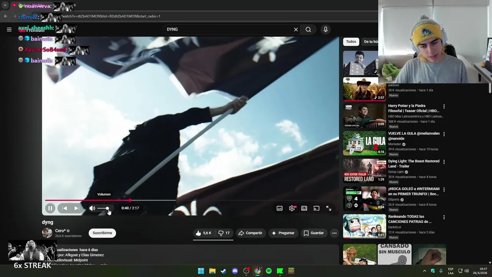
Task: Open the browser tab search dropdown
Action: pos(5,5)
